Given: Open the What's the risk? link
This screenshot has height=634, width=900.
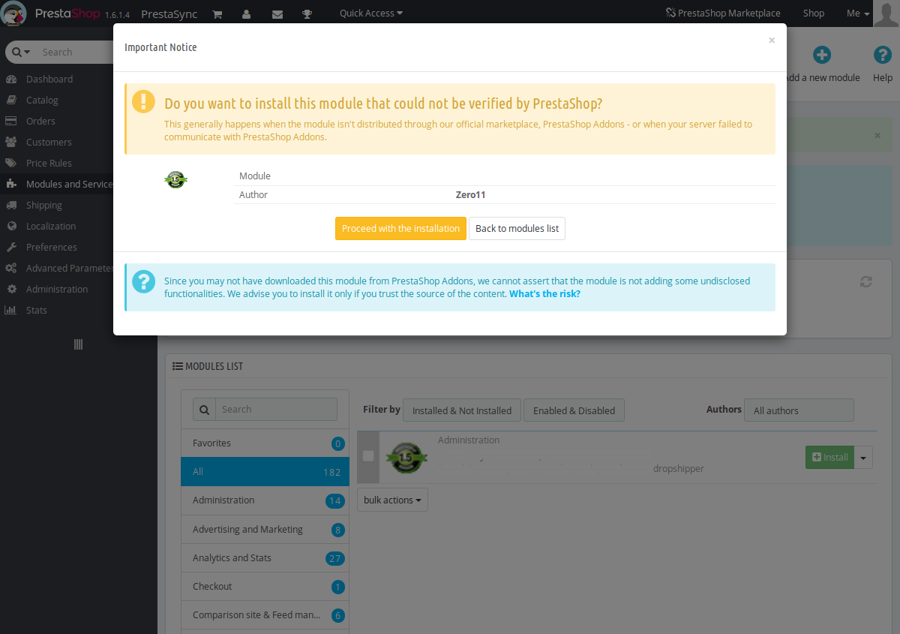Looking at the screenshot, I should click(544, 294).
